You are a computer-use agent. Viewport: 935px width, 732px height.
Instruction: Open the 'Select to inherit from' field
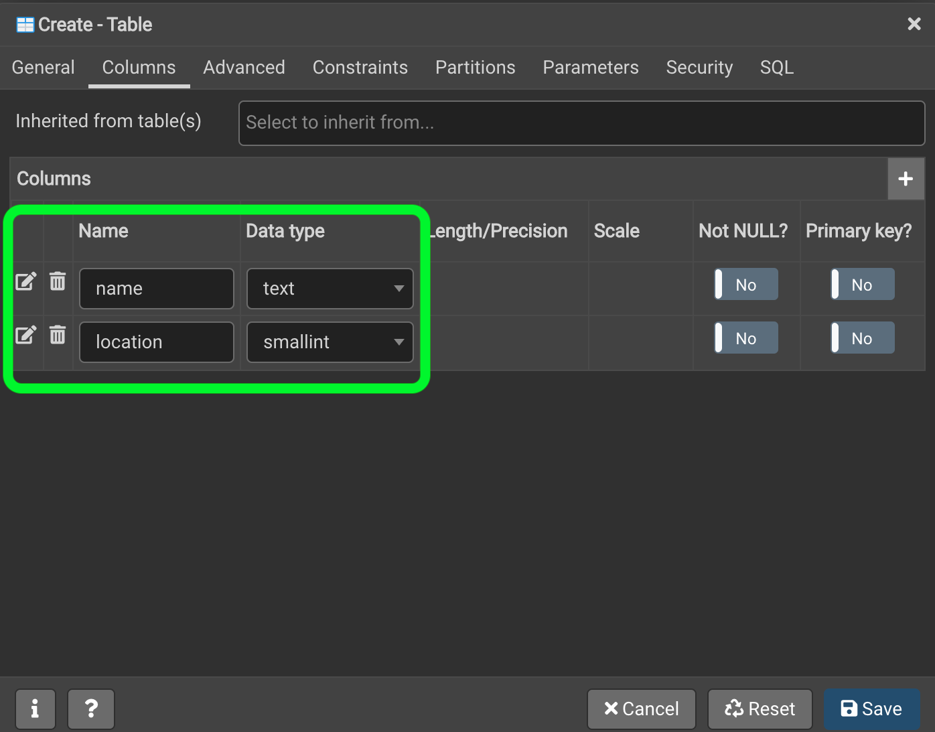click(x=581, y=123)
